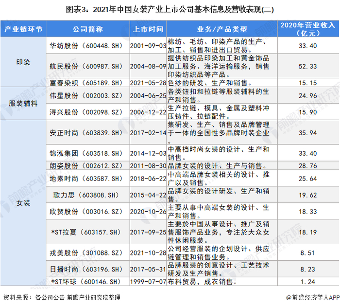Viewport: 340px width, 307px height.
Task: Click listing date 2017-05-31
Action: click(148, 270)
